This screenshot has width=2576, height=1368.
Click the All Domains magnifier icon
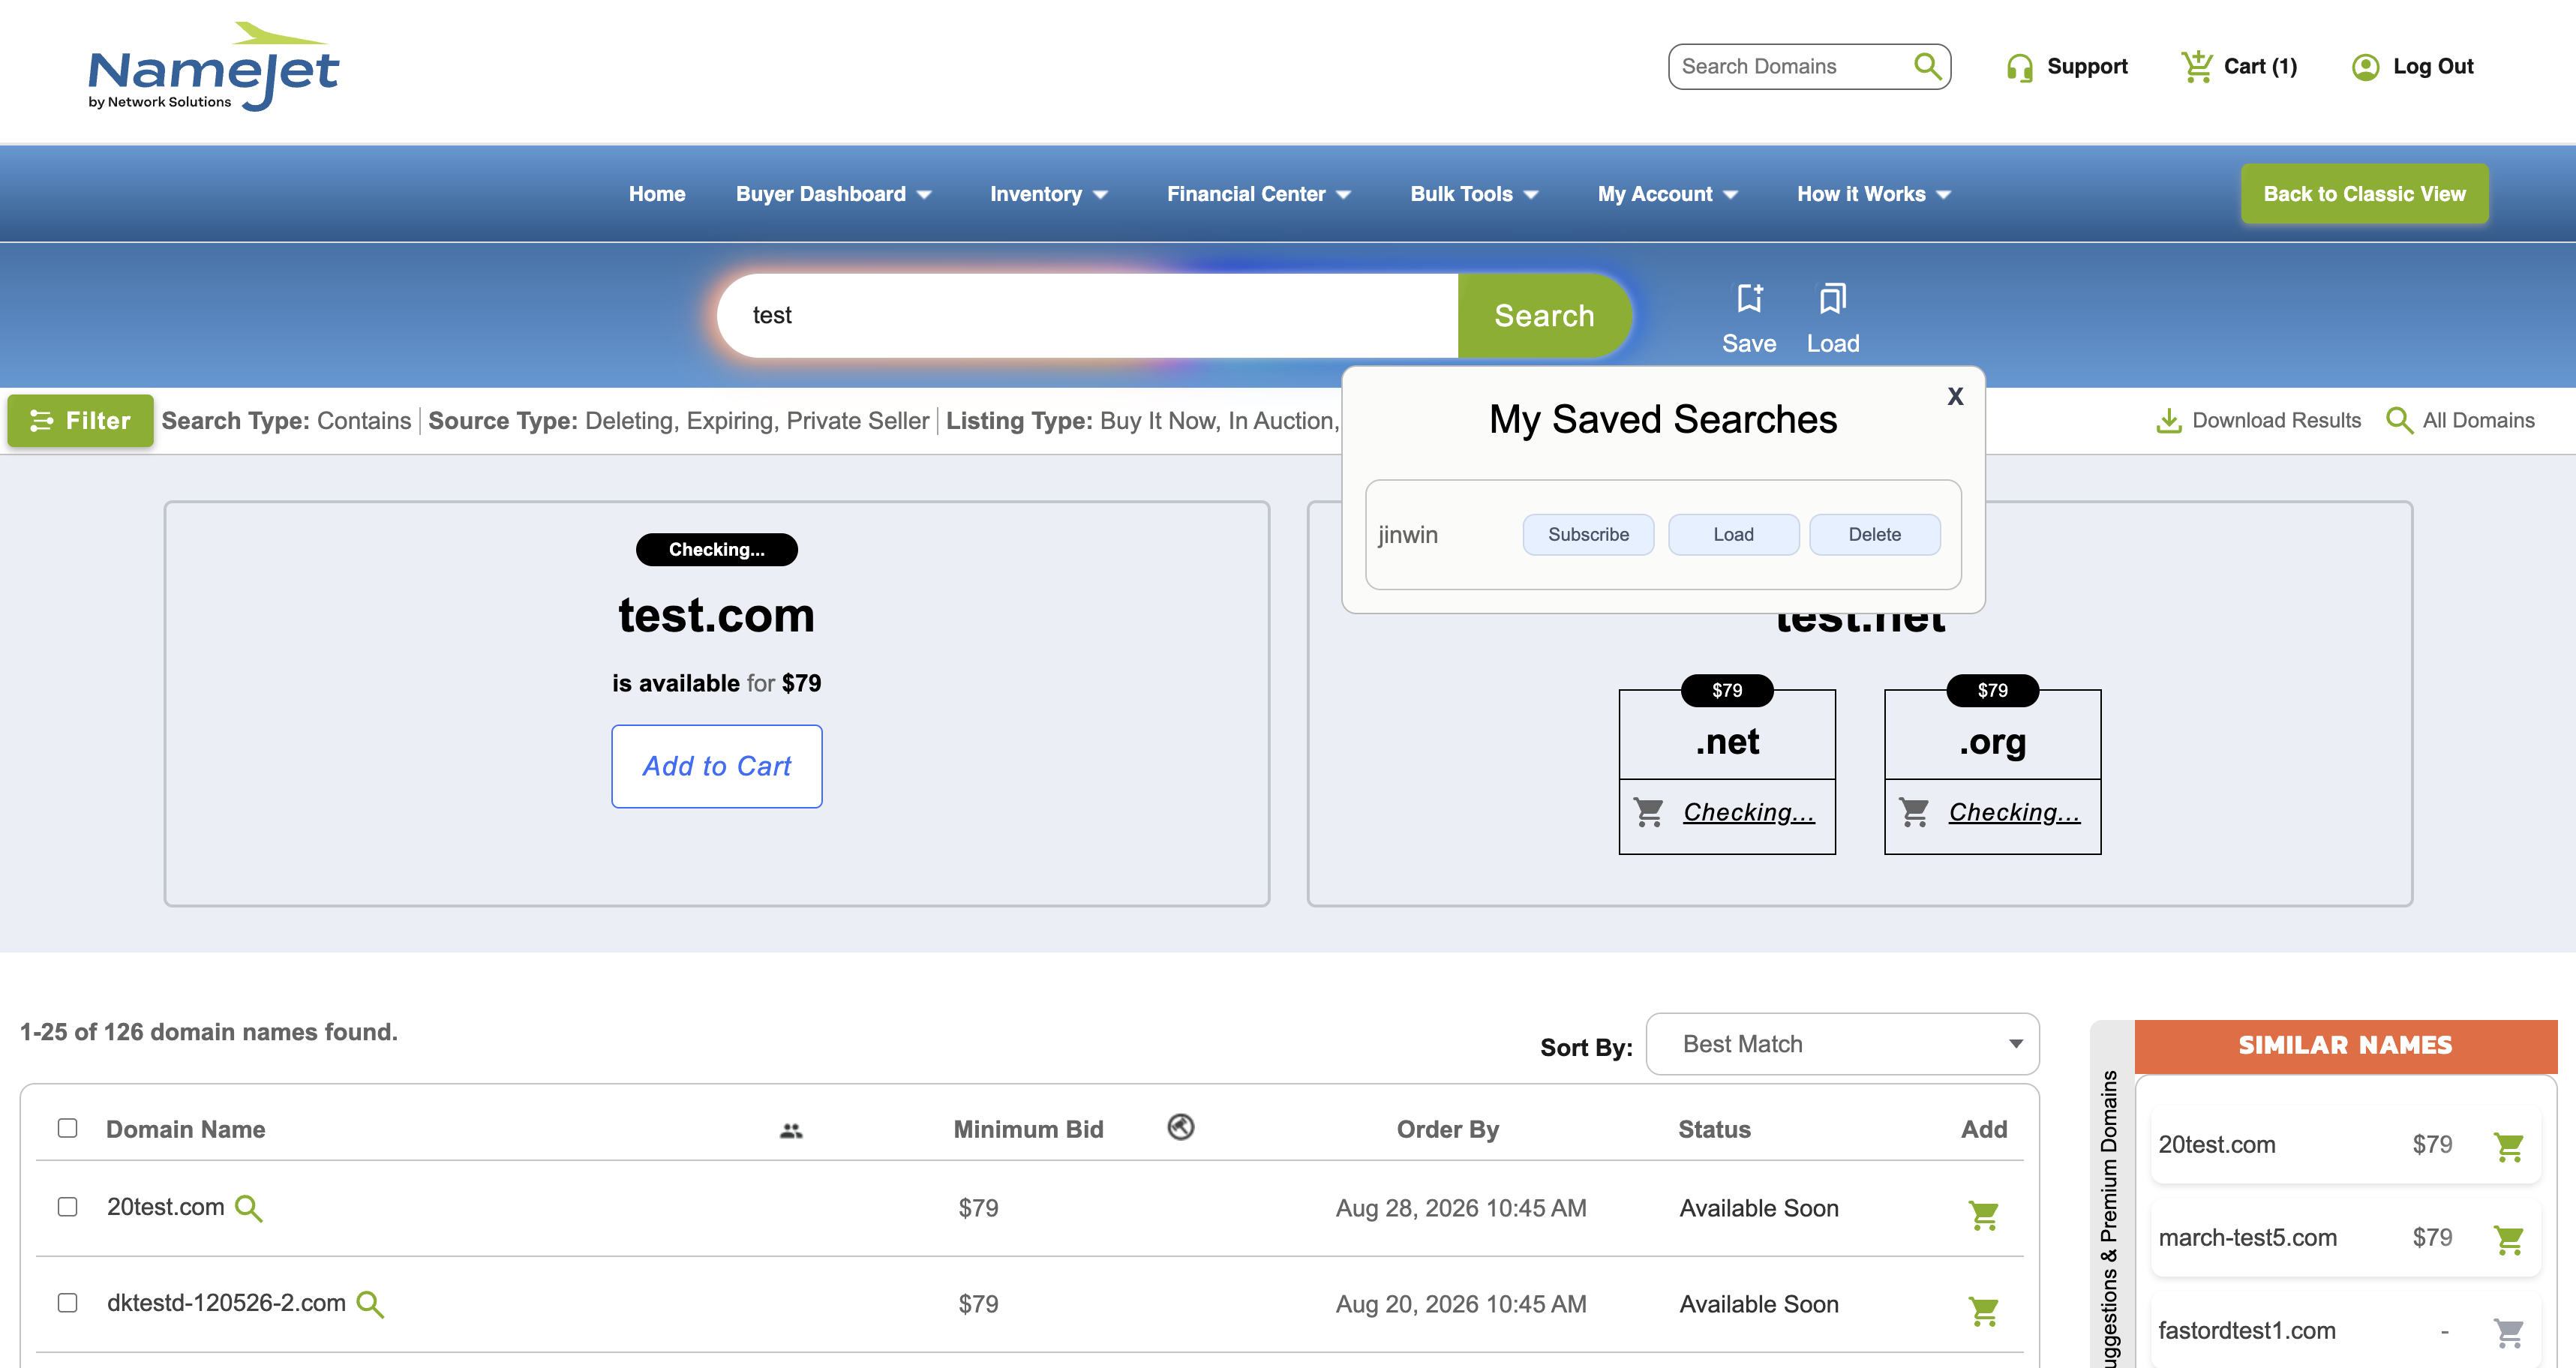coord(2399,421)
